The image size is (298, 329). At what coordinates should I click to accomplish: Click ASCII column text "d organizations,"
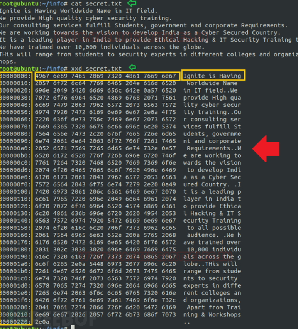click(x=212, y=300)
